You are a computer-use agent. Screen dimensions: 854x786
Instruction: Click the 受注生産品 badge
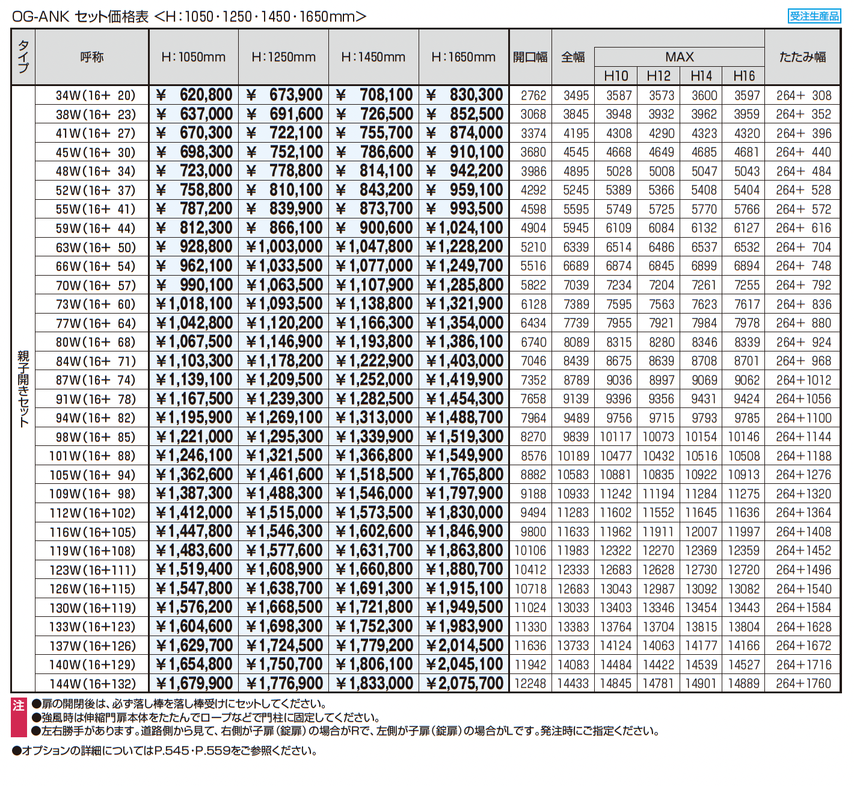(x=814, y=16)
